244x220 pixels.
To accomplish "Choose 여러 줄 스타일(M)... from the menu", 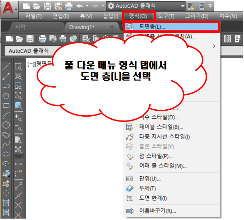I will (171, 166).
